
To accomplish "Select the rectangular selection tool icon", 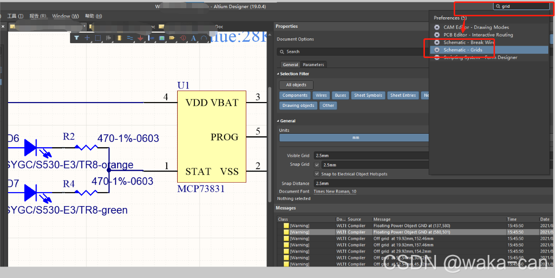I will [97, 38].
